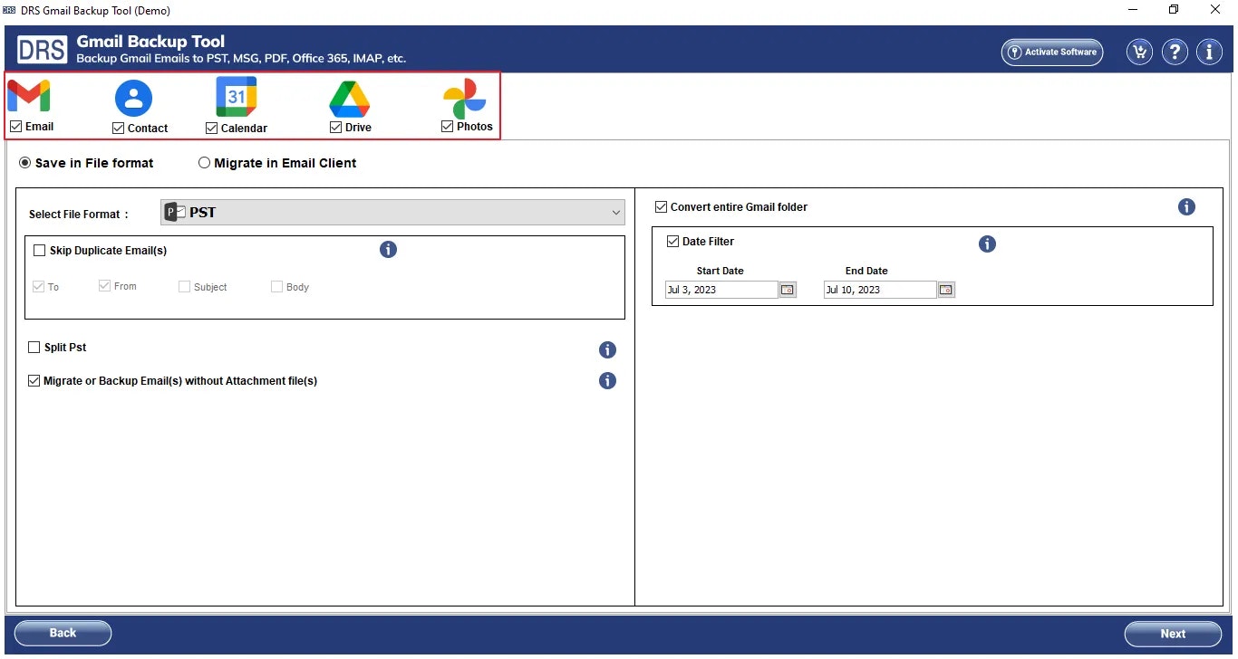The image size is (1238, 659).
Task: Click the End Date label
Action: [866, 271]
